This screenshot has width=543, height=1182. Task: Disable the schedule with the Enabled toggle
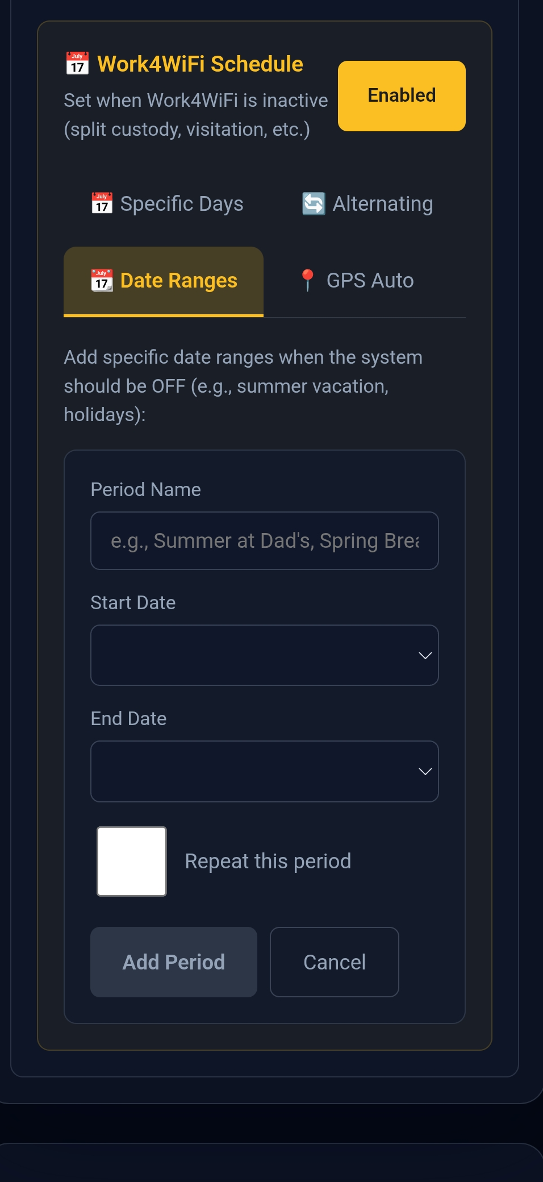pos(401,95)
